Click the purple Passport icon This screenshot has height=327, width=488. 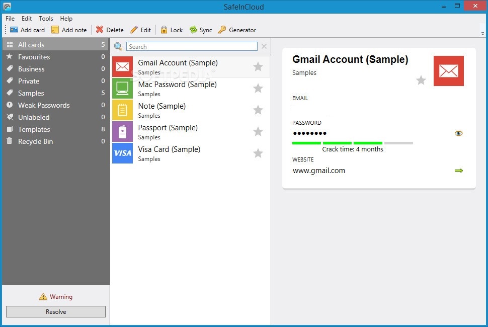[122, 132]
